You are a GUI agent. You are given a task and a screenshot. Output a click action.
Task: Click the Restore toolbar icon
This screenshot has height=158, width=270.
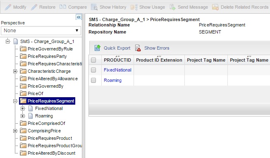tap(34, 7)
